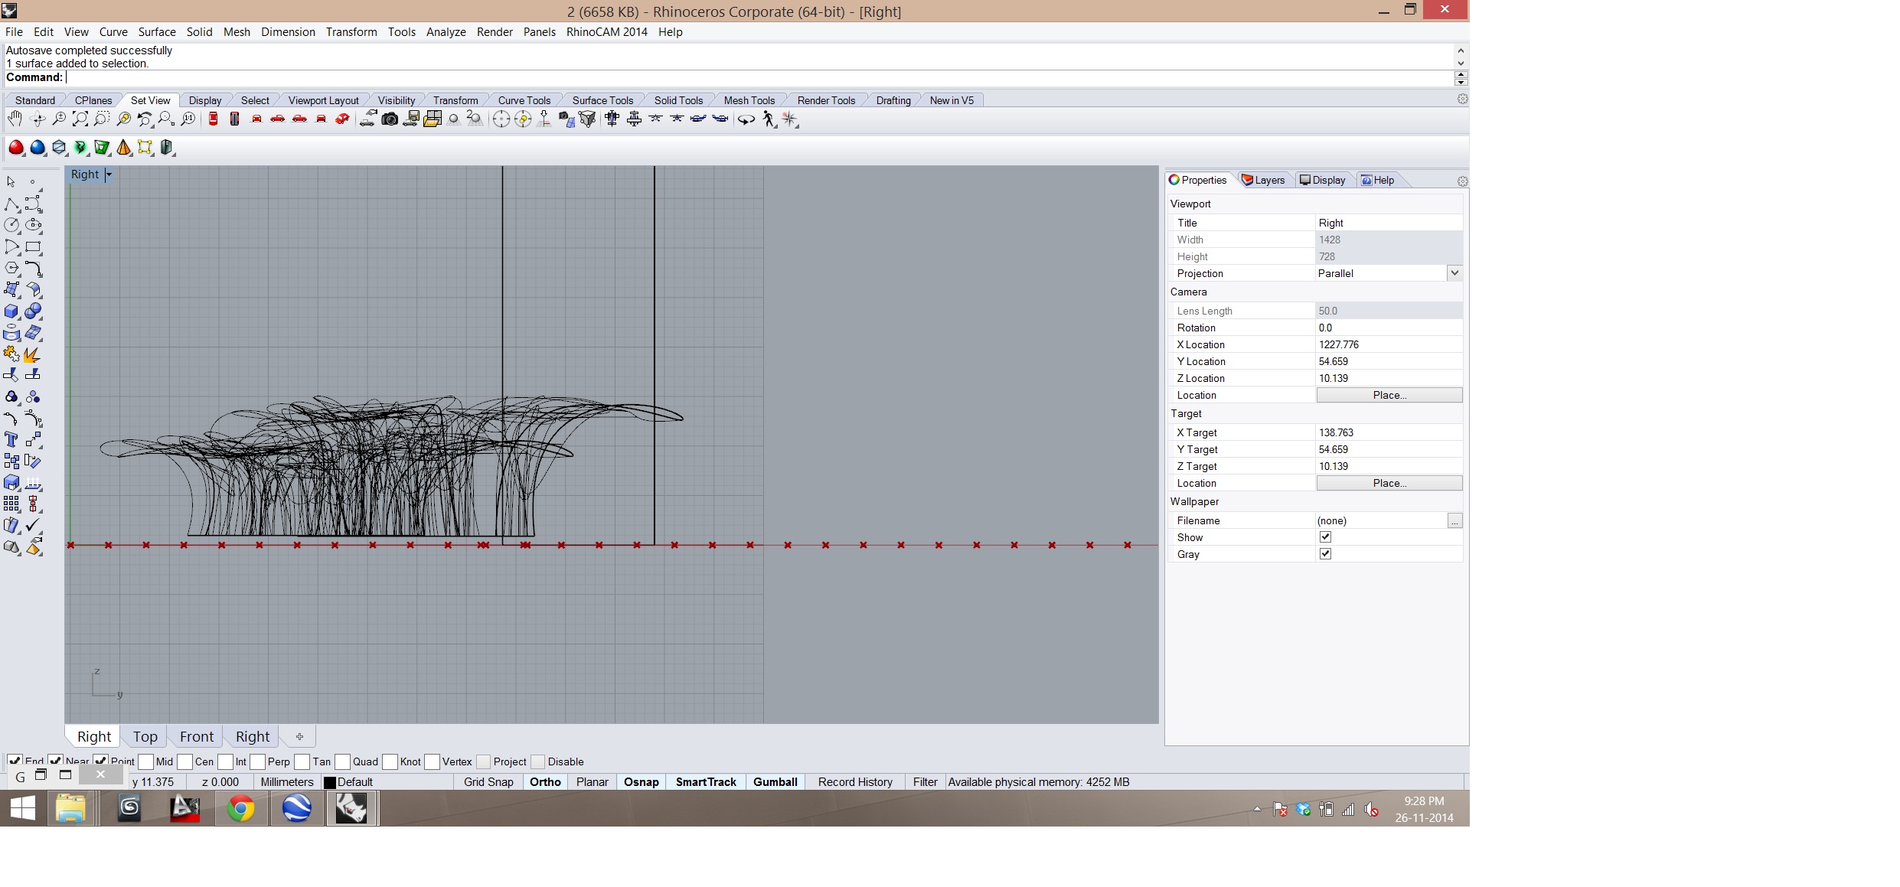Open Chrome from the taskbar
1900x887 pixels.
[240, 808]
